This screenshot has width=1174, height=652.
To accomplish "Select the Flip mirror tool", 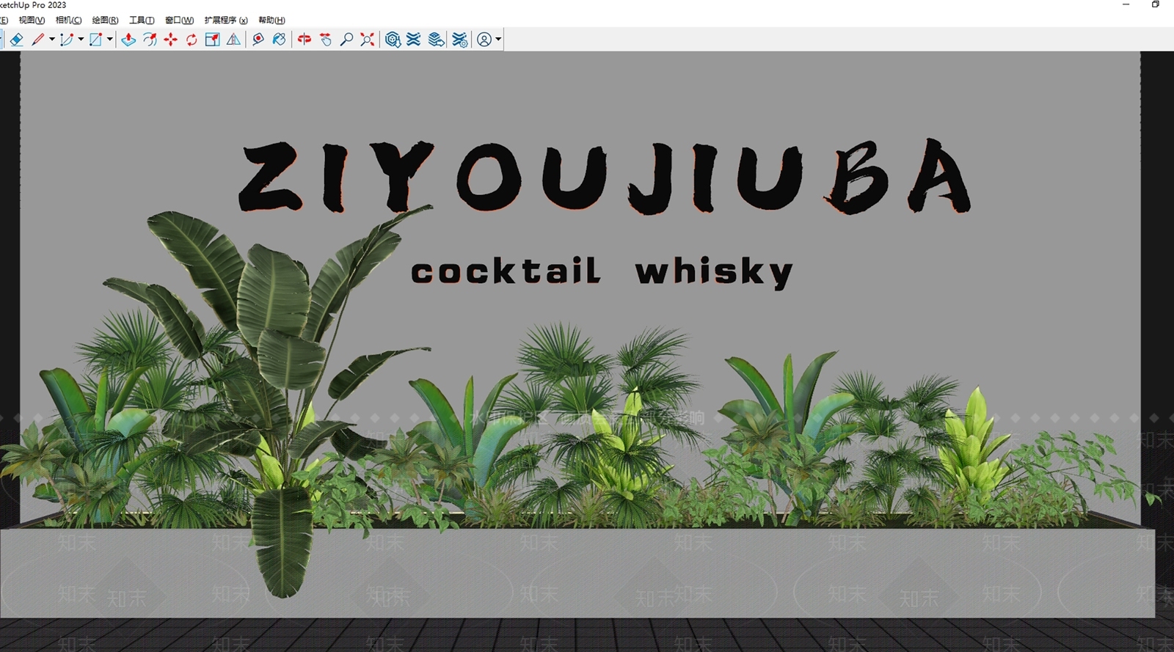I will pos(233,40).
